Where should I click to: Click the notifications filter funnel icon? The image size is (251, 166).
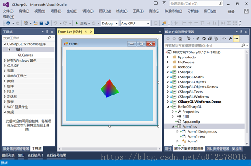pos(164,3)
